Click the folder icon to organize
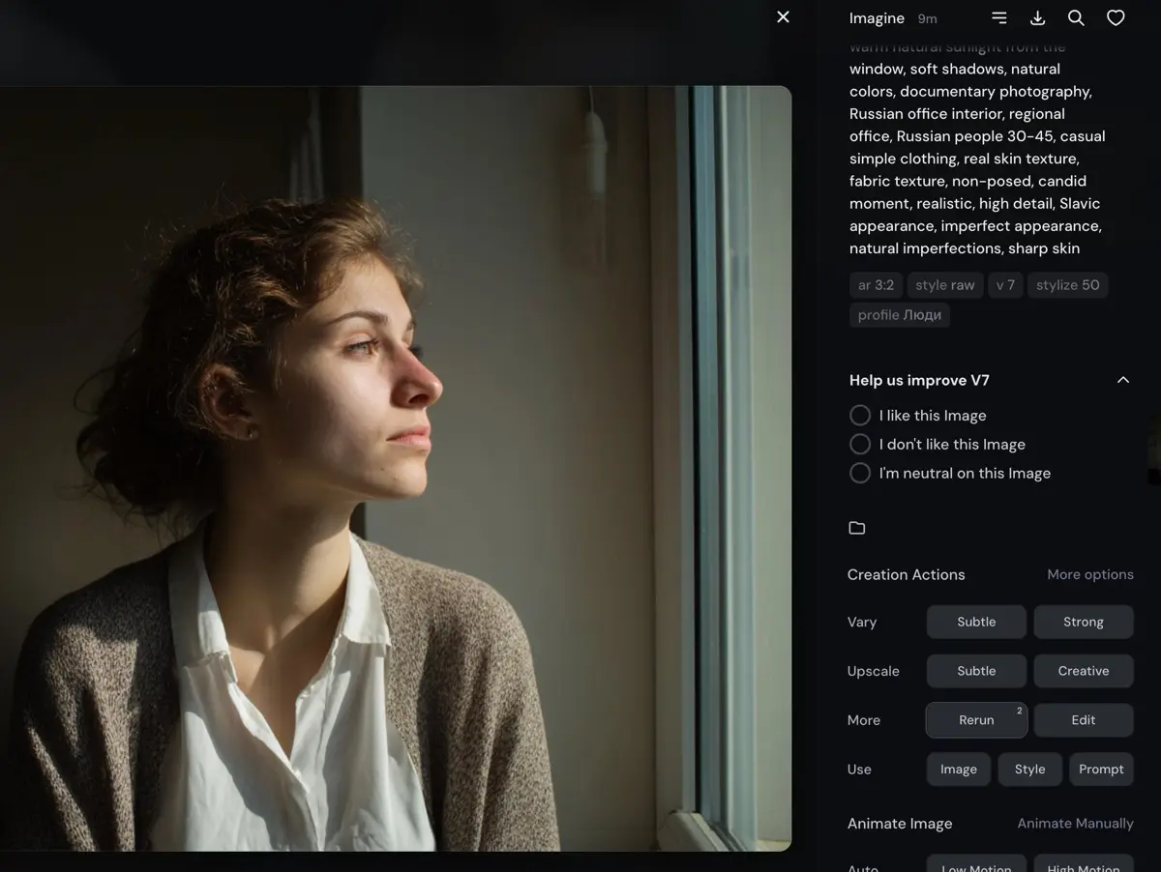 [857, 528]
